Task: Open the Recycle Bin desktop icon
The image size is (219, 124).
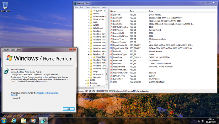Action: [5, 7]
